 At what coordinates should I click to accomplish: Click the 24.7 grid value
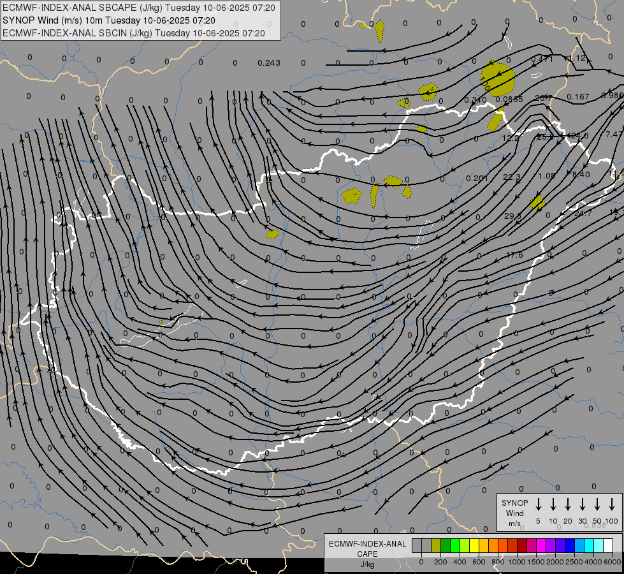pos(583,213)
